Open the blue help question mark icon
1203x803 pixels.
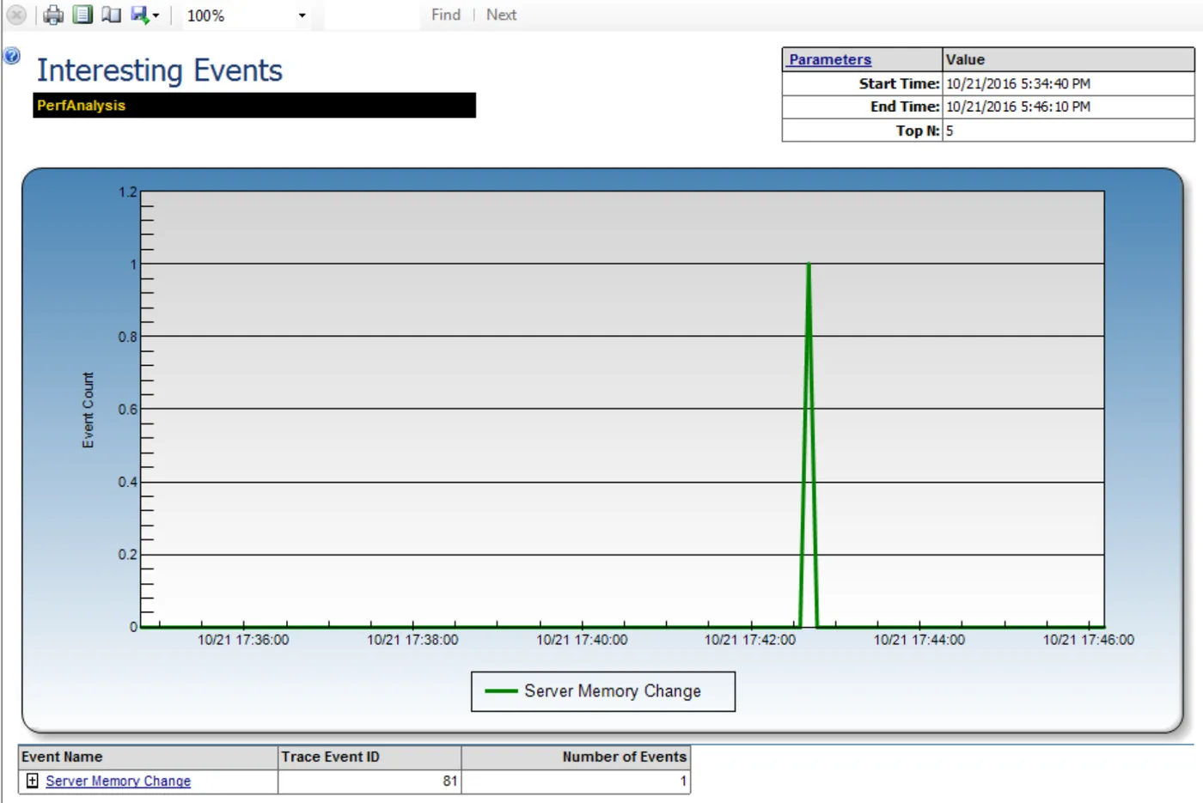12,56
